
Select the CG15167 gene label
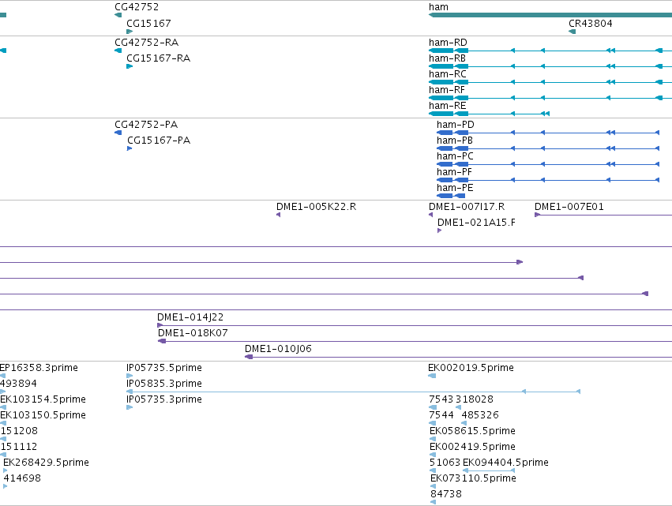pos(148,23)
